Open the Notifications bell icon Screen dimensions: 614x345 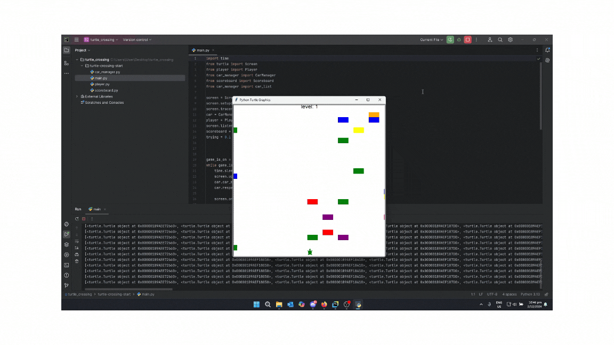click(547, 50)
